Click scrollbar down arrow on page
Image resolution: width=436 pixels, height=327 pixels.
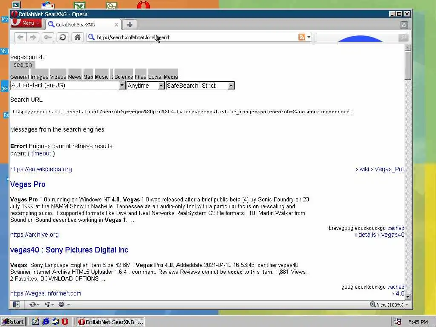[x=407, y=297]
